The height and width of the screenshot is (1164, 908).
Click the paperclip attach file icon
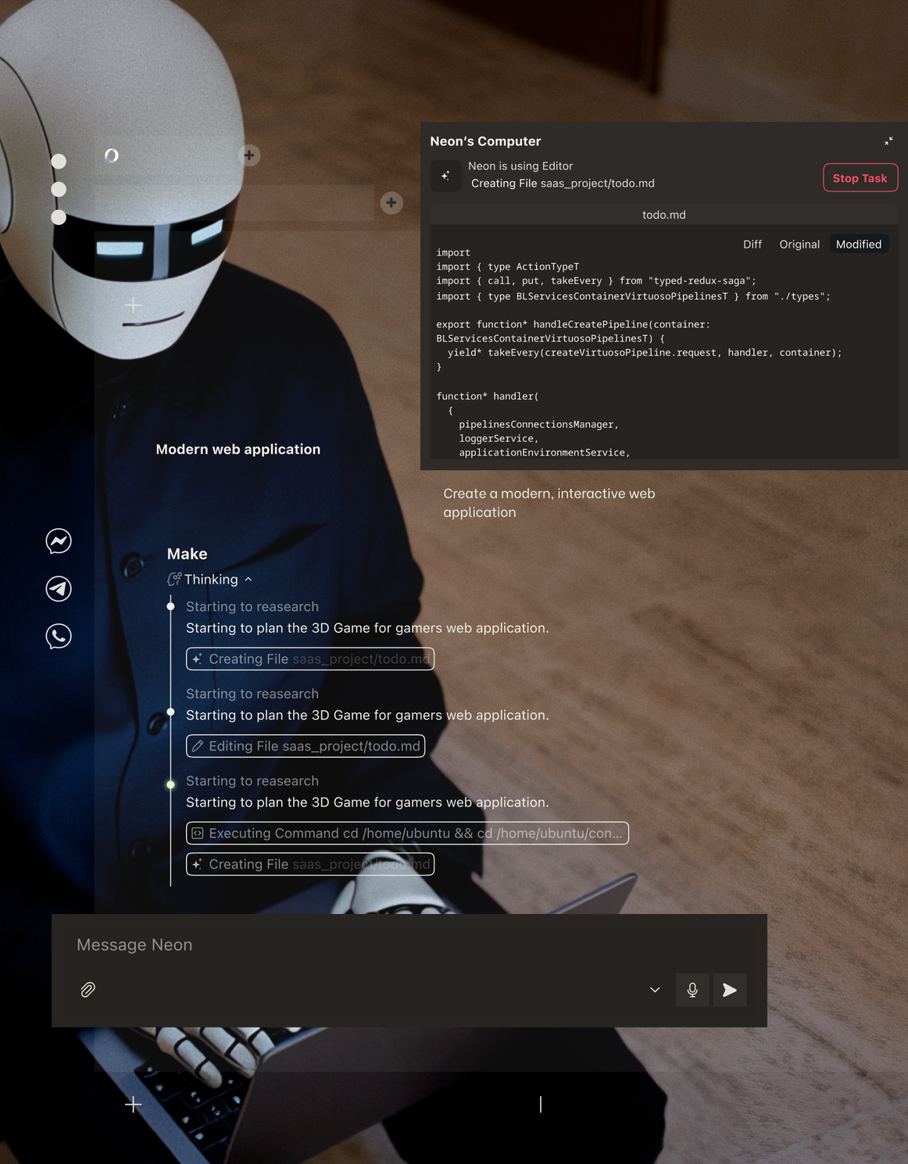[88, 990]
